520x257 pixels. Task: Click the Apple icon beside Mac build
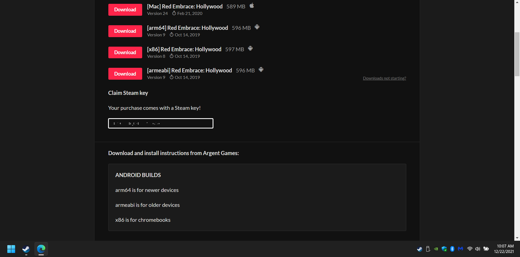(x=252, y=6)
